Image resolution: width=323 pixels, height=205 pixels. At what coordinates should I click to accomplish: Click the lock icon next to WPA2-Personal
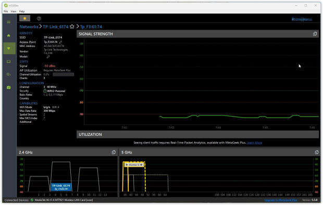45,91
